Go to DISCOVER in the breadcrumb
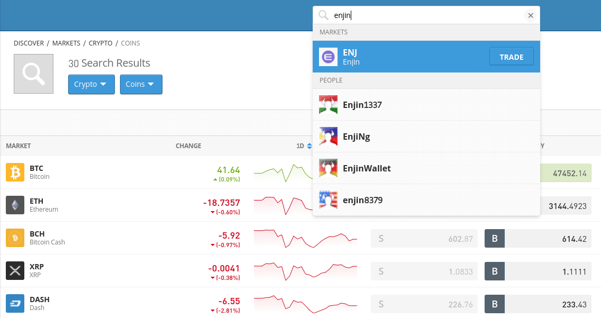 coord(29,43)
